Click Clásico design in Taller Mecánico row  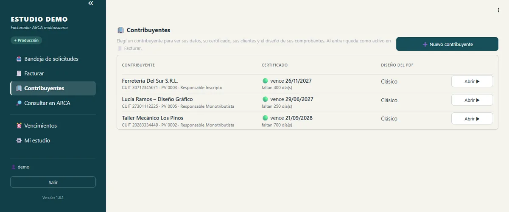coord(389,119)
